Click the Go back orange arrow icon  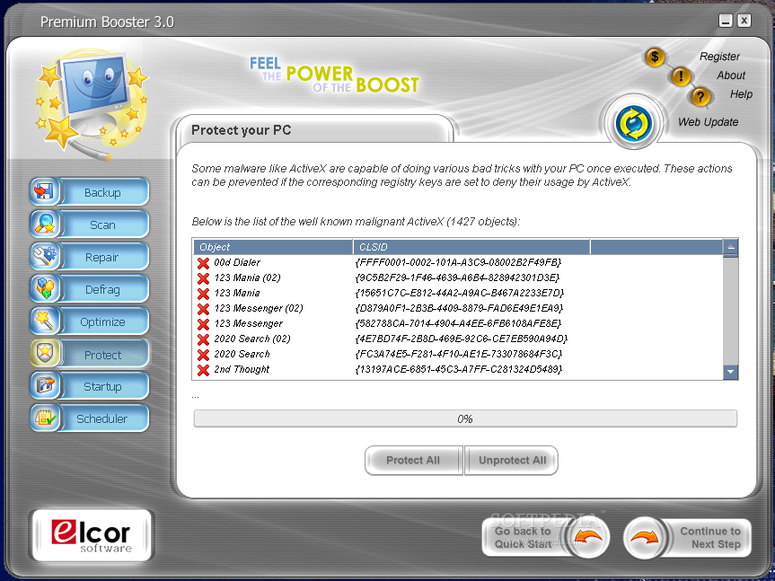[588, 538]
